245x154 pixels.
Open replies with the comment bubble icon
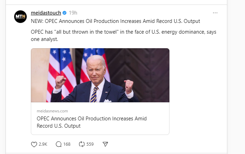pos(59,144)
